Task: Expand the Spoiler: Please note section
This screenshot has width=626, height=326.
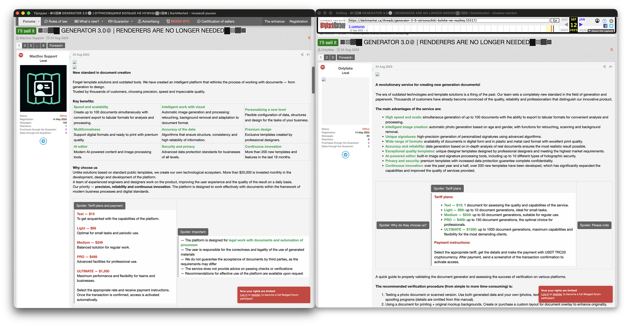Action: click(594, 225)
